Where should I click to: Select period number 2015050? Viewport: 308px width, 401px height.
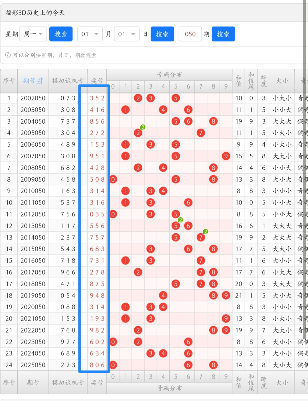point(33,249)
